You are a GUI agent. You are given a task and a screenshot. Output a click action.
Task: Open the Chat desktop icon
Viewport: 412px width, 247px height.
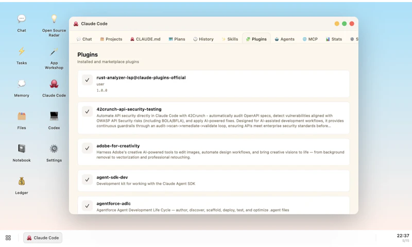tap(22, 19)
